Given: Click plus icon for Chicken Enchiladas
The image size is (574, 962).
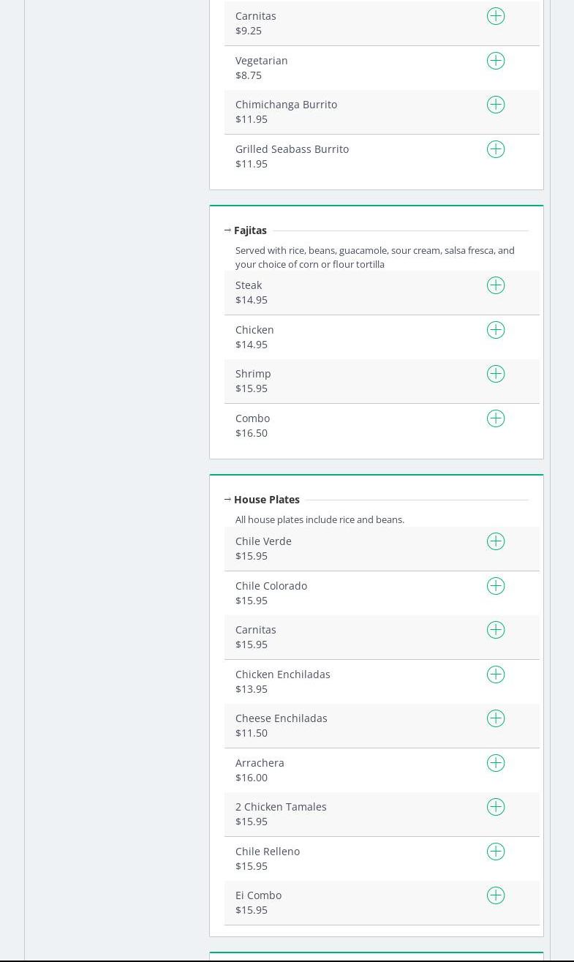Looking at the screenshot, I should (496, 674).
